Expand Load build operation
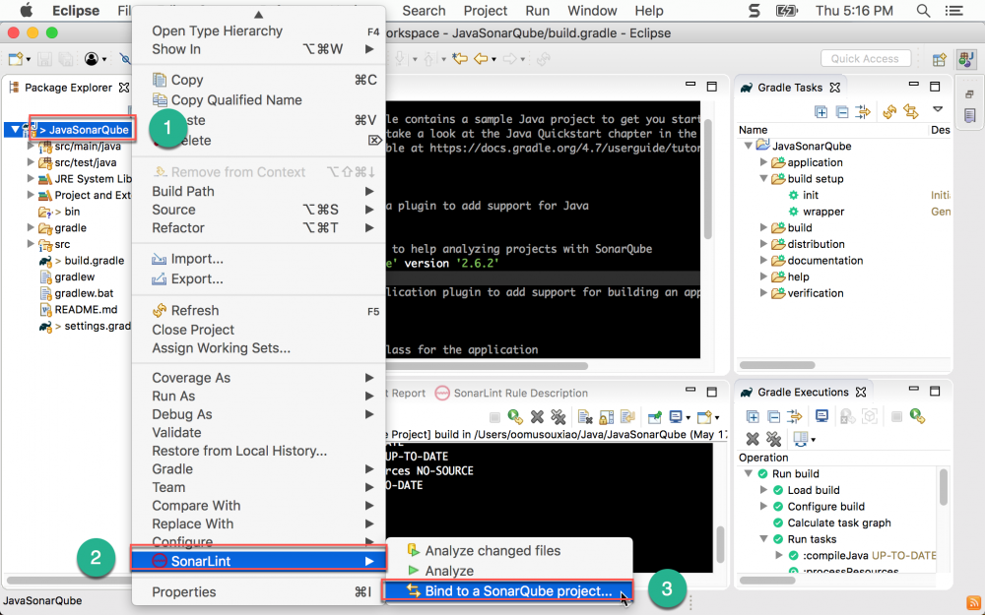The height and width of the screenshot is (615, 985). [x=764, y=490]
